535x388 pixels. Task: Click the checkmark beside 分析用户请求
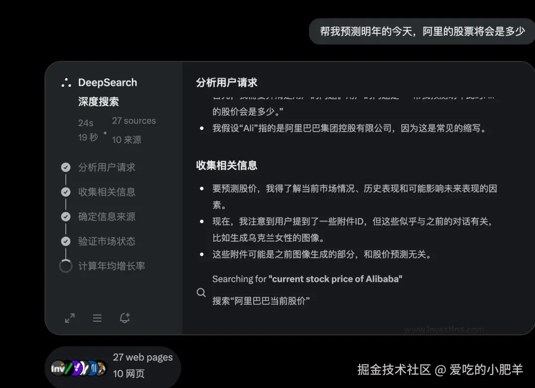point(66,167)
